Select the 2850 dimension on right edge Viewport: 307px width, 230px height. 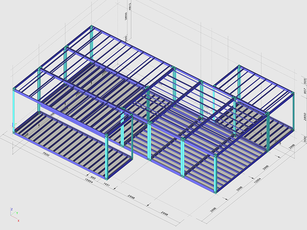point(304,116)
